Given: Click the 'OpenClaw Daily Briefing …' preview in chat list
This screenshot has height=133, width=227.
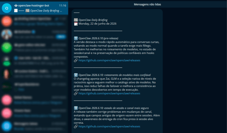Looking at the screenshot, I should (x=46, y=11).
